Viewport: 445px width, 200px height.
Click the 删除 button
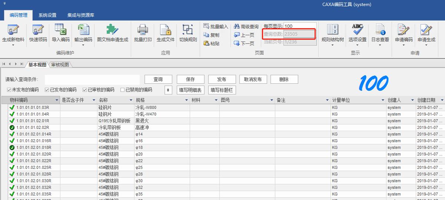(x=284, y=79)
